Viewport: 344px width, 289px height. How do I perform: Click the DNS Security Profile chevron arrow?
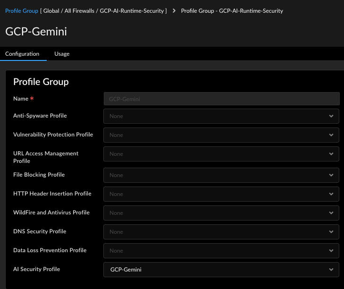pyautogui.click(x=331, y=232)
